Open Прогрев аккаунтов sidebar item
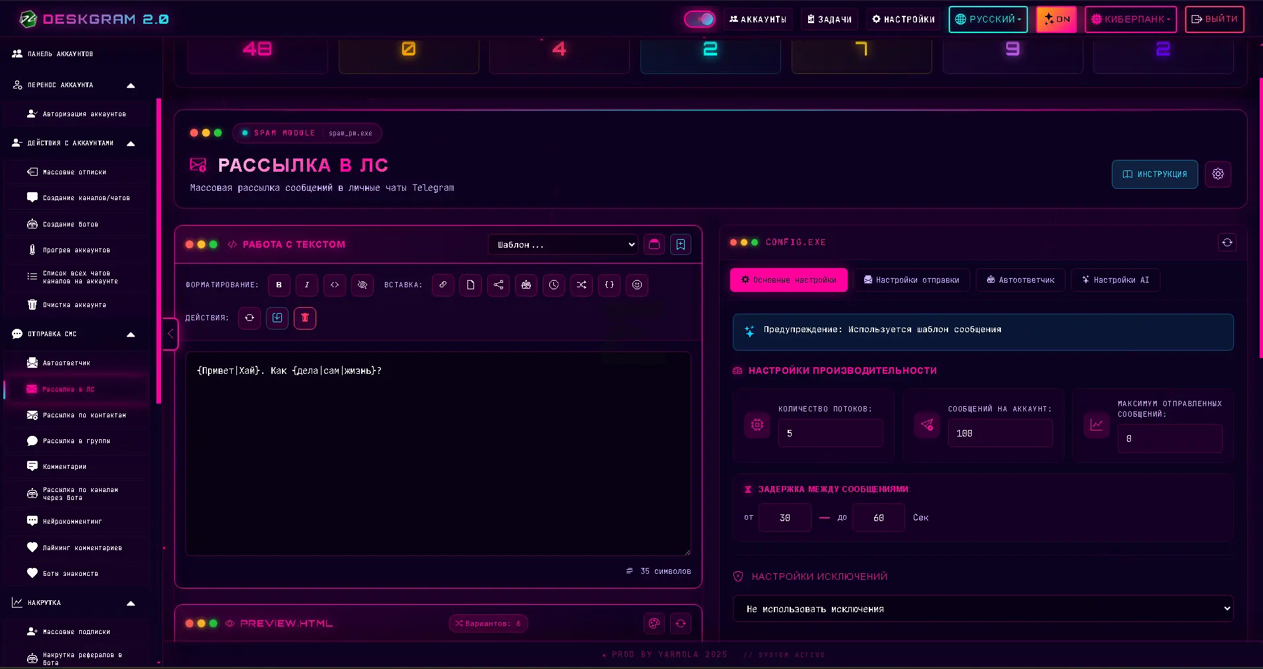The image size is (1263, 669). (77, 250)
